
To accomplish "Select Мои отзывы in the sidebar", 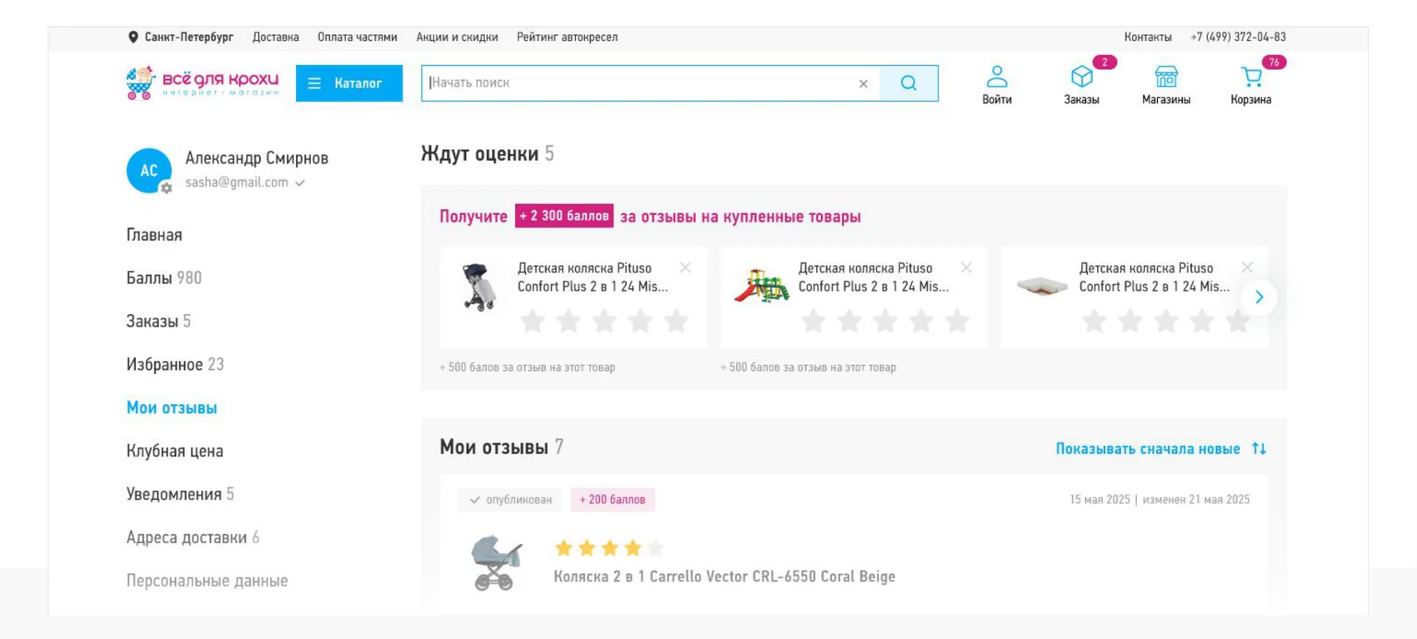I will coord(172,408).
